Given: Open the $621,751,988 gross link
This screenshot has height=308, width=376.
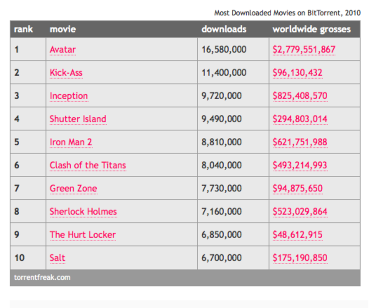Looking at the screenshot, I should [x=300, y=142].
